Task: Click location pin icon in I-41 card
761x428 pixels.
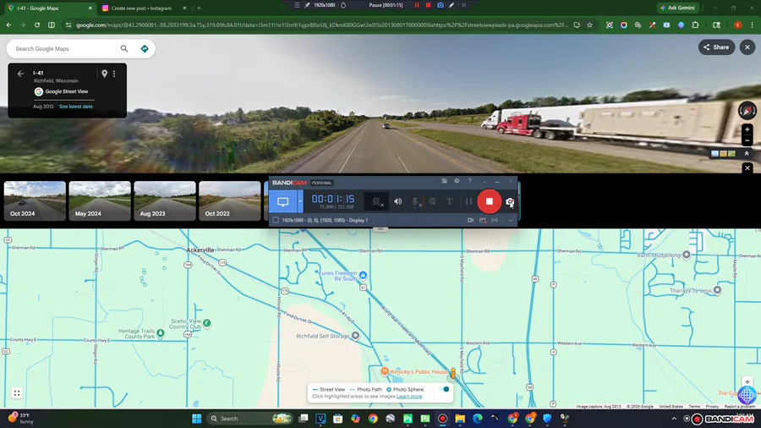Action: 104,74
